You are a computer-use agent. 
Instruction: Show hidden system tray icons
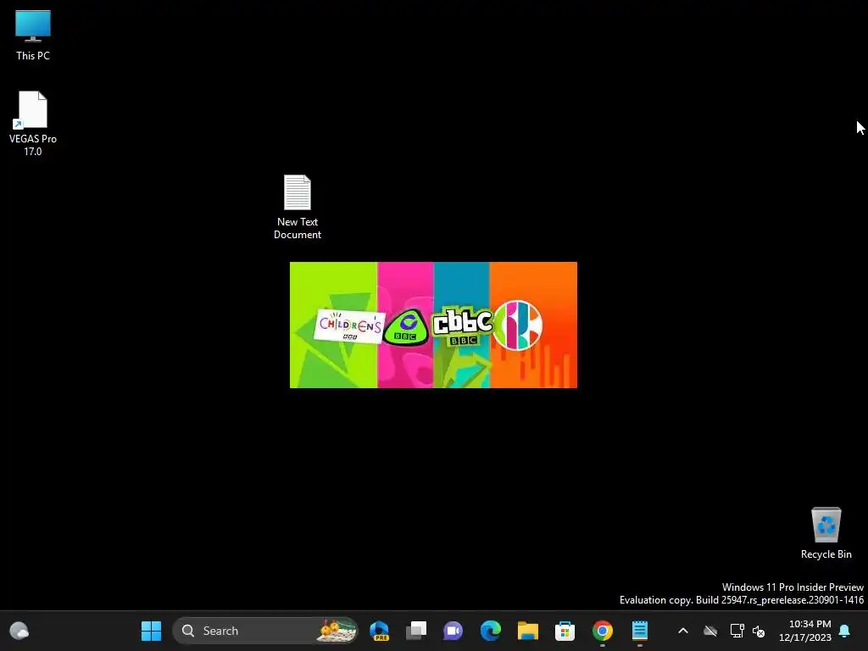click(x=683, y=631)
